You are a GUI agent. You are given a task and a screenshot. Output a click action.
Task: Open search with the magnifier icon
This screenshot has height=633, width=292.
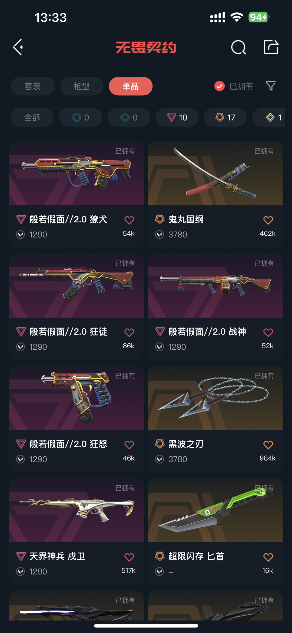click(238, 47)
